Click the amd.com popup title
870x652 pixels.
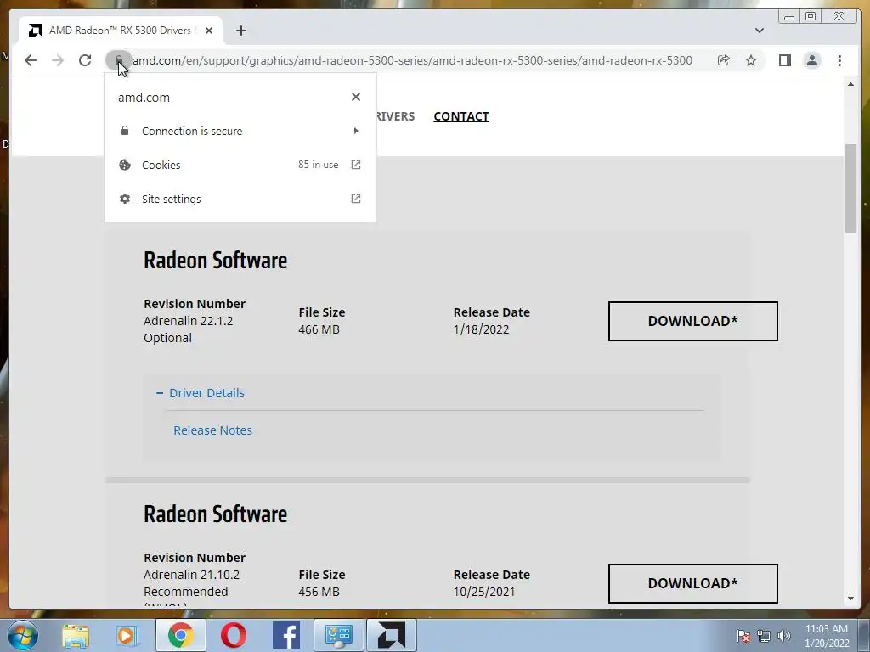pos(144,98)
